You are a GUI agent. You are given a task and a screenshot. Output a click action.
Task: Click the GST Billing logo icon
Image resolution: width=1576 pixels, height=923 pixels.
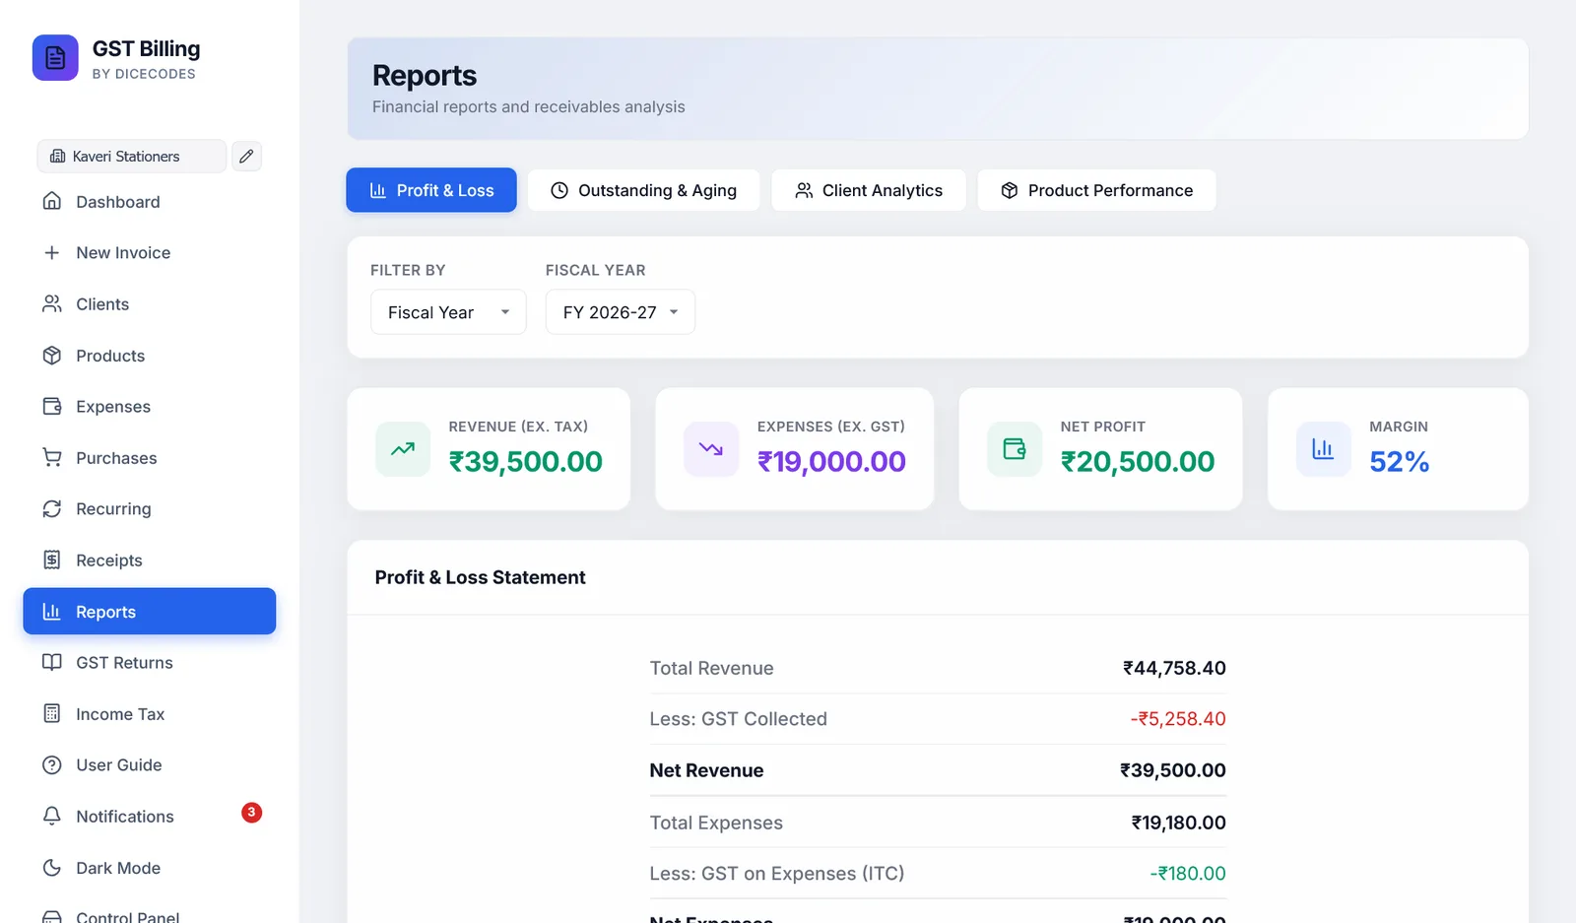tap(55, 58)
